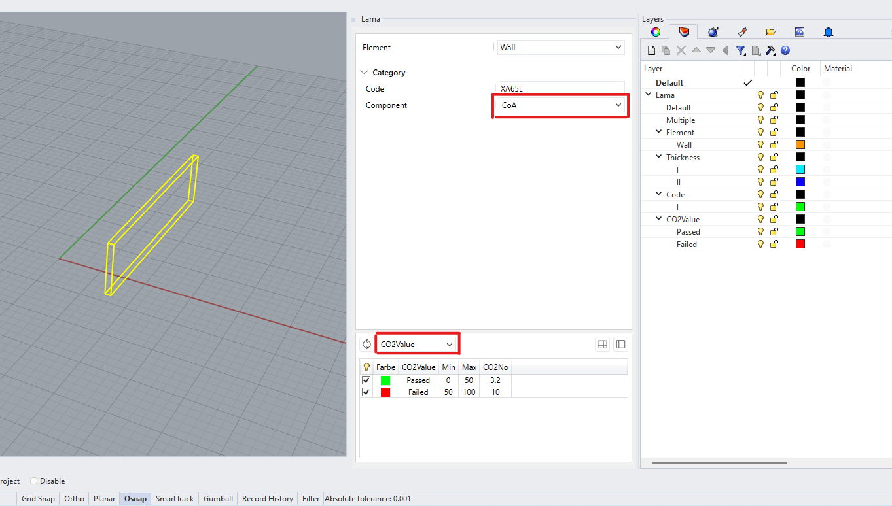
Task: Uncheck the Passed row checkbox
Action: (x=366, y=380)
